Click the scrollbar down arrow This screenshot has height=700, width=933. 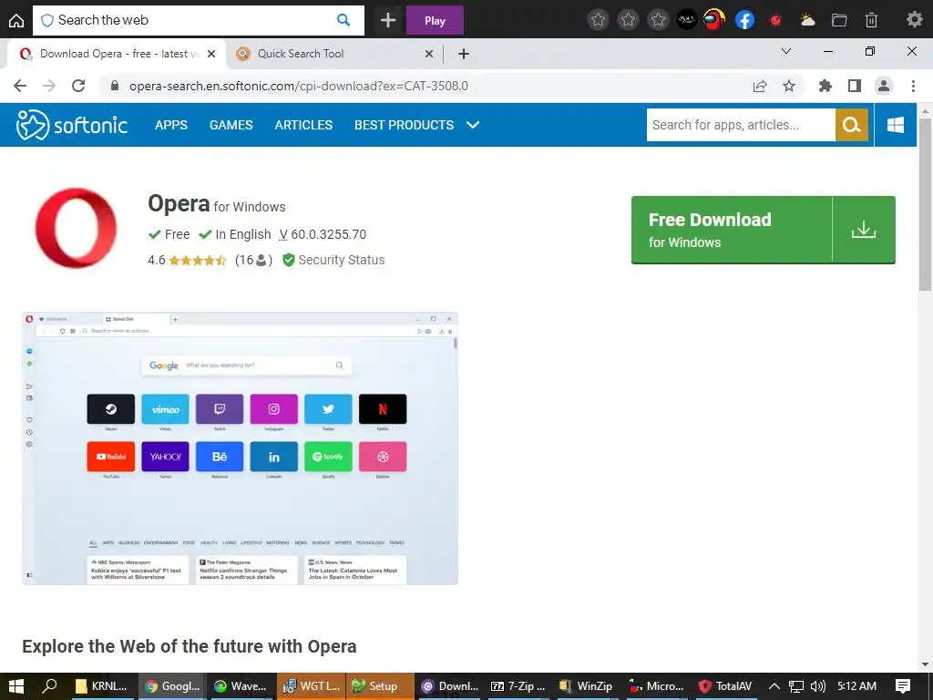click(925, 664)
